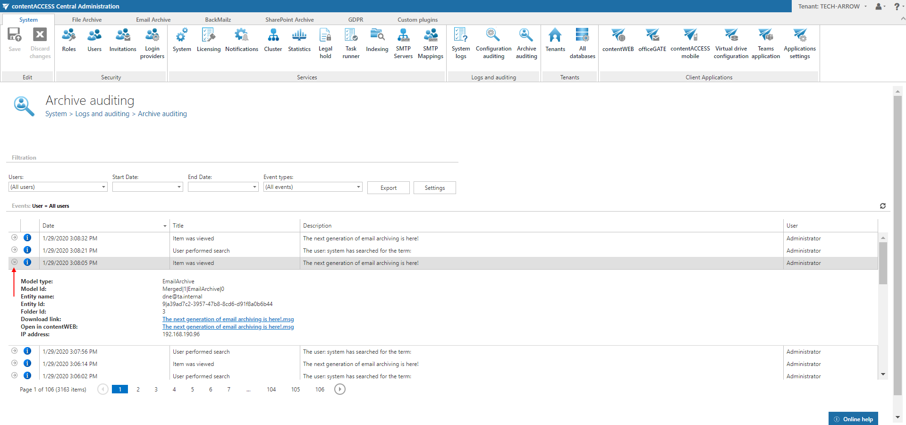The image size is (906, 425).
Task: Open the Start Date picker dropdown
Action: tap(179, 187)
